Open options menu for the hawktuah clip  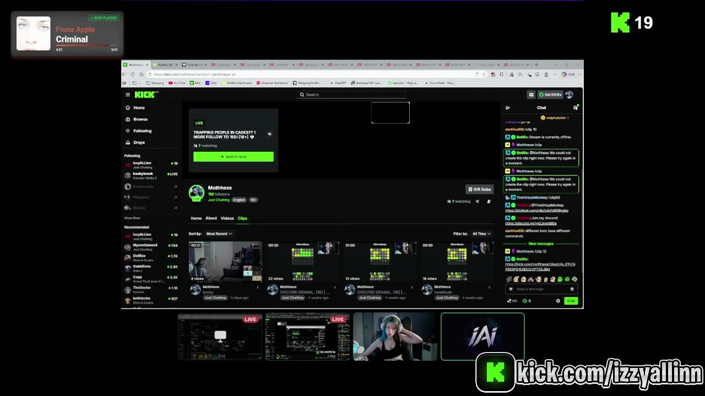489,287
